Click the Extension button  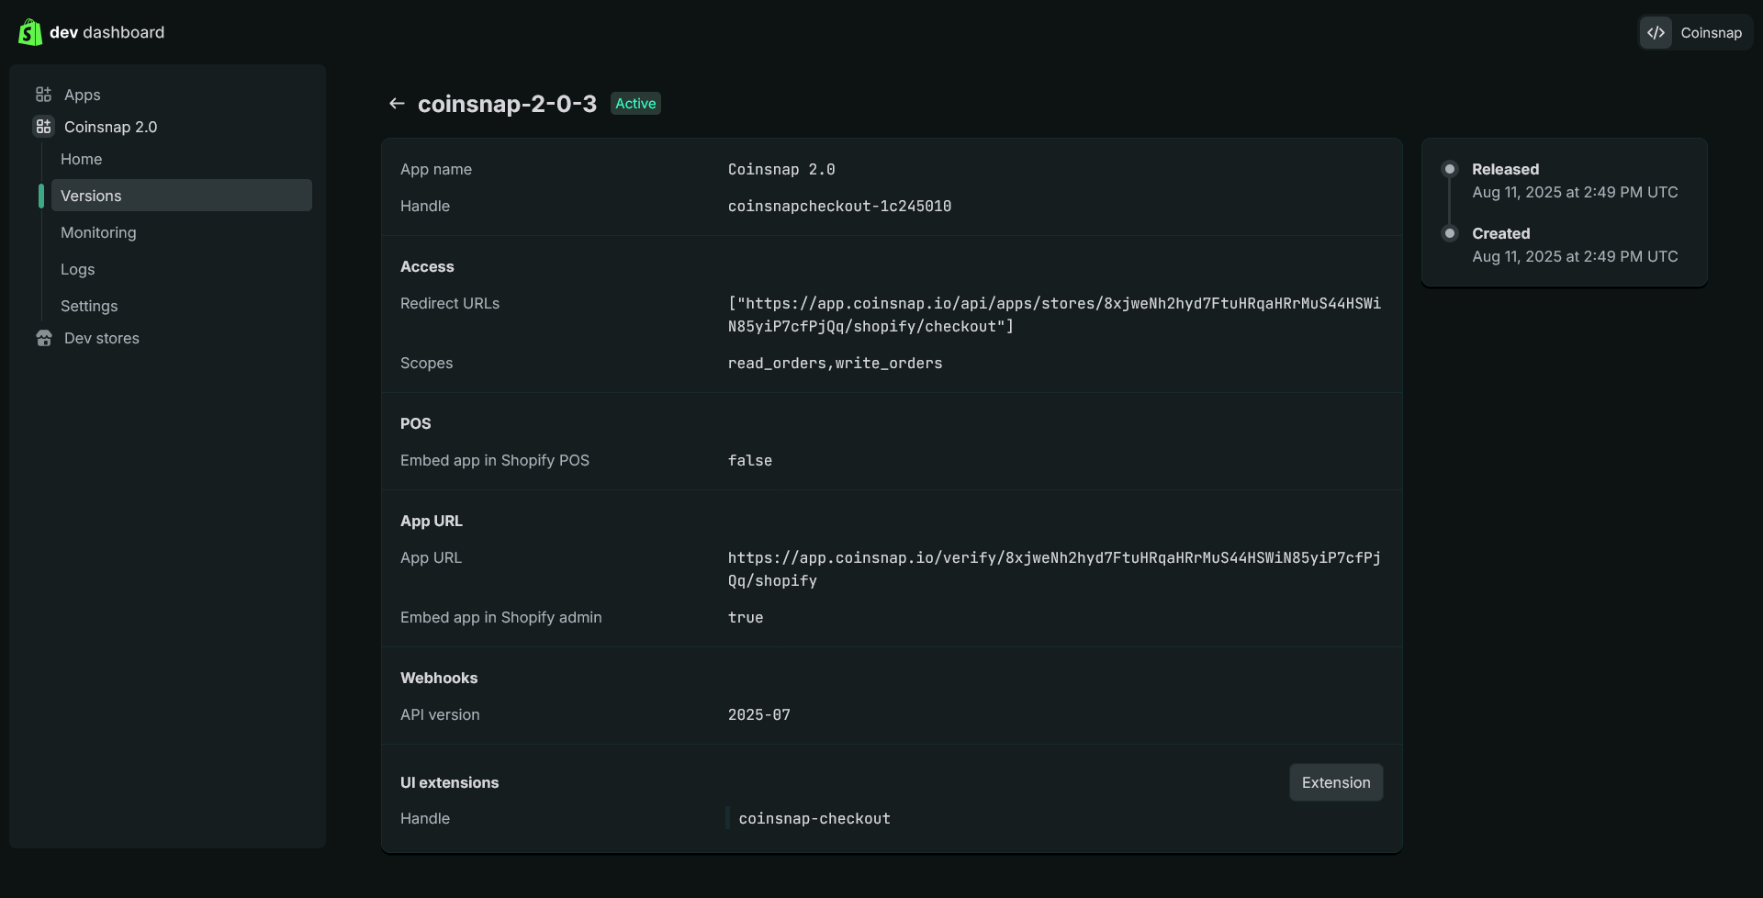pos(1335,782)
